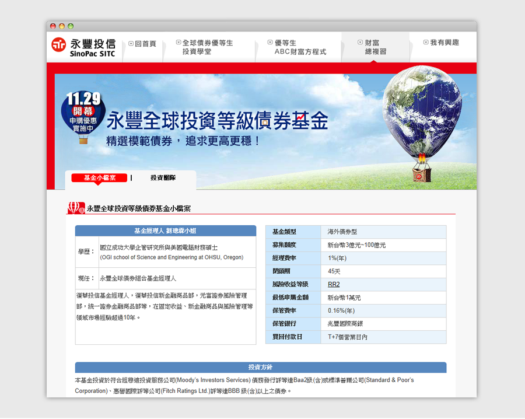Open the 我有興趣 menu item
The image size is (525, 419).
(x=444, y=43)
